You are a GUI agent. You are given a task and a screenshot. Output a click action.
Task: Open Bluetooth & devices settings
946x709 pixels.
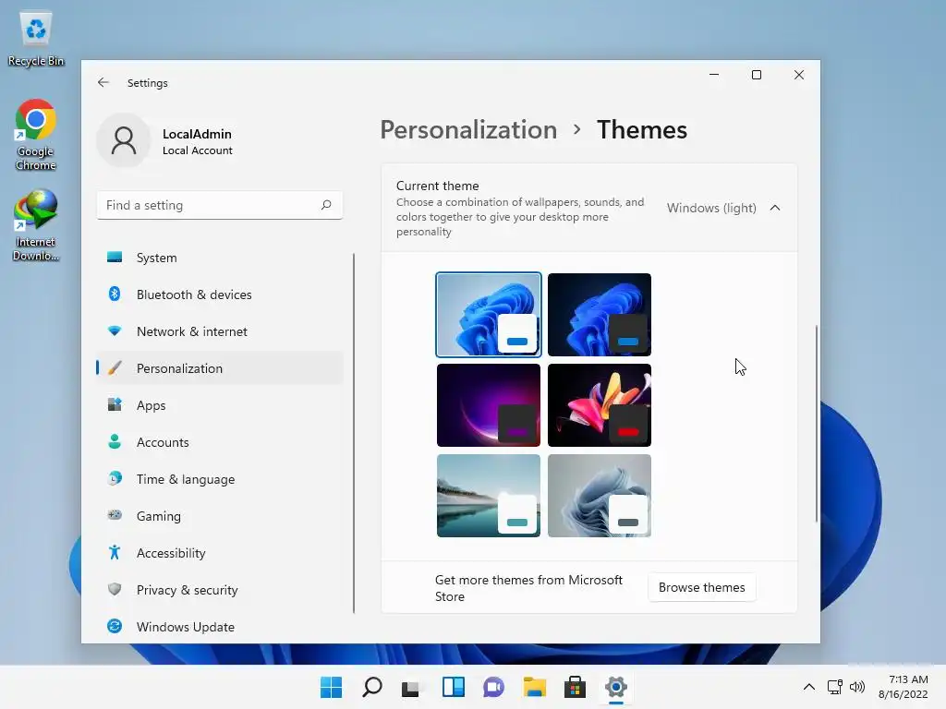coord(220,294)
